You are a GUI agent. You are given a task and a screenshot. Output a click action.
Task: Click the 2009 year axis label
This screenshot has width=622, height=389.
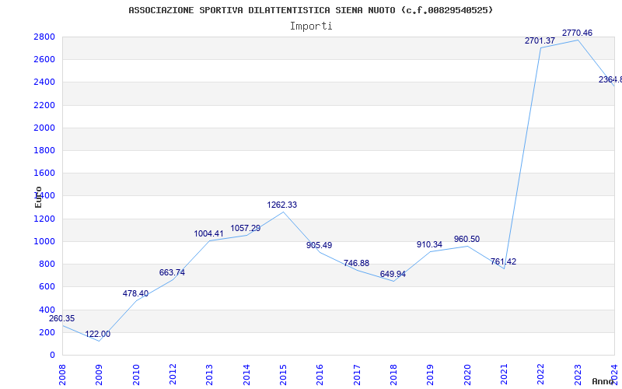tap(100, 375)
